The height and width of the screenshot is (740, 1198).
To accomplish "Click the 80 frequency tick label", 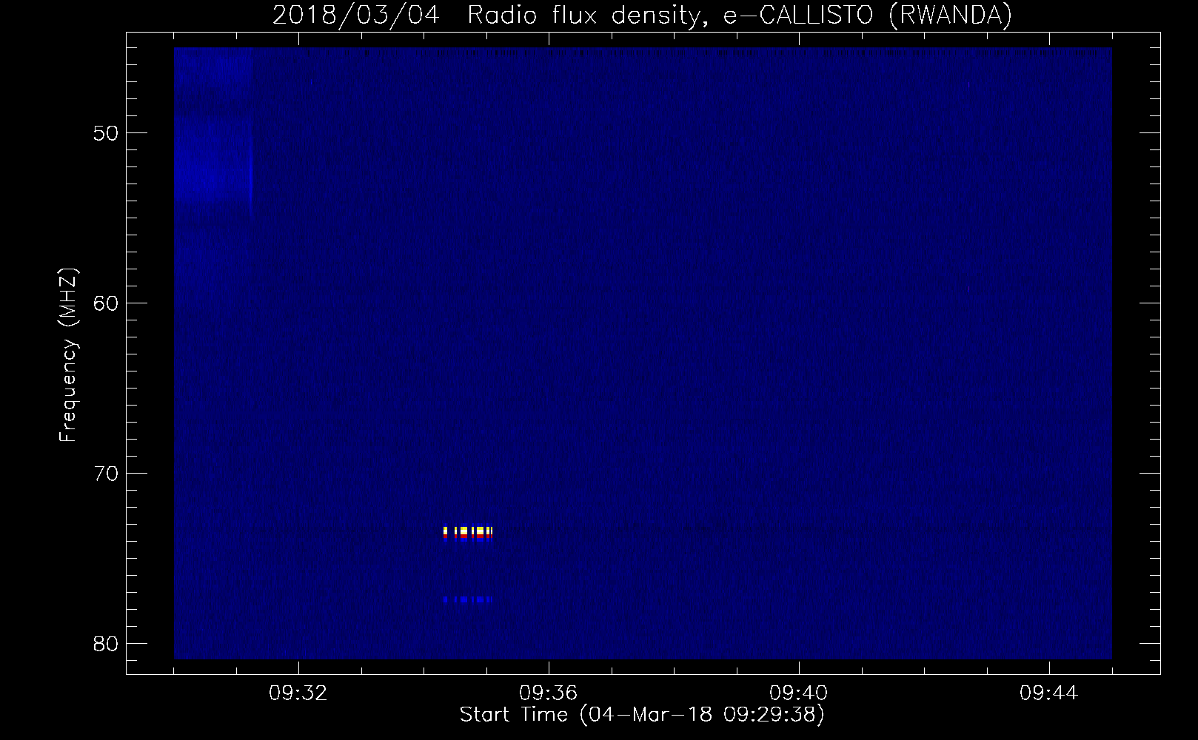I will point(107,643).
